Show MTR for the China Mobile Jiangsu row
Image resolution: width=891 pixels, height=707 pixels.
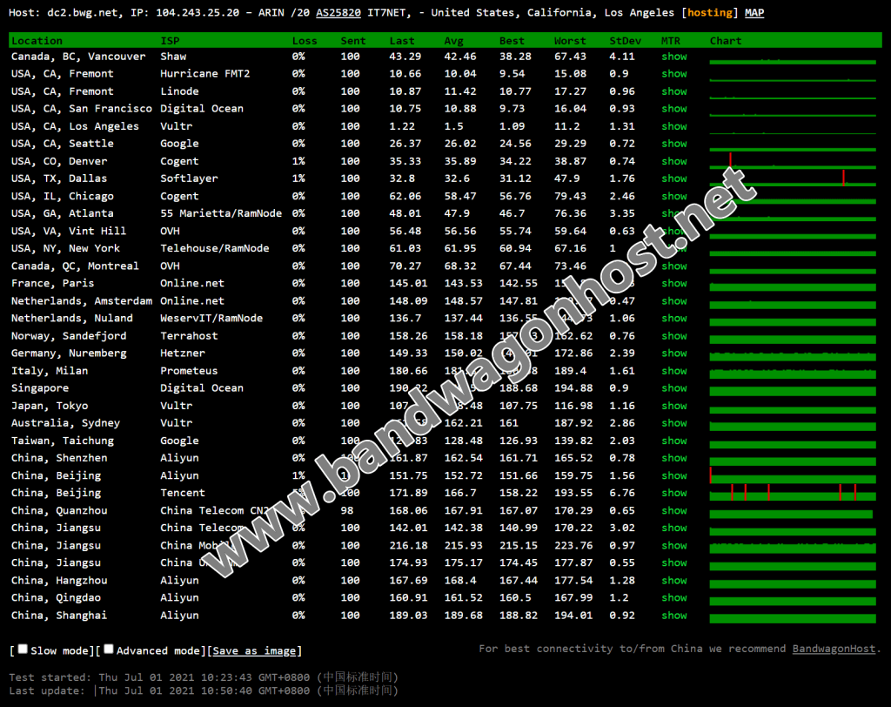[x=674, y=545]
